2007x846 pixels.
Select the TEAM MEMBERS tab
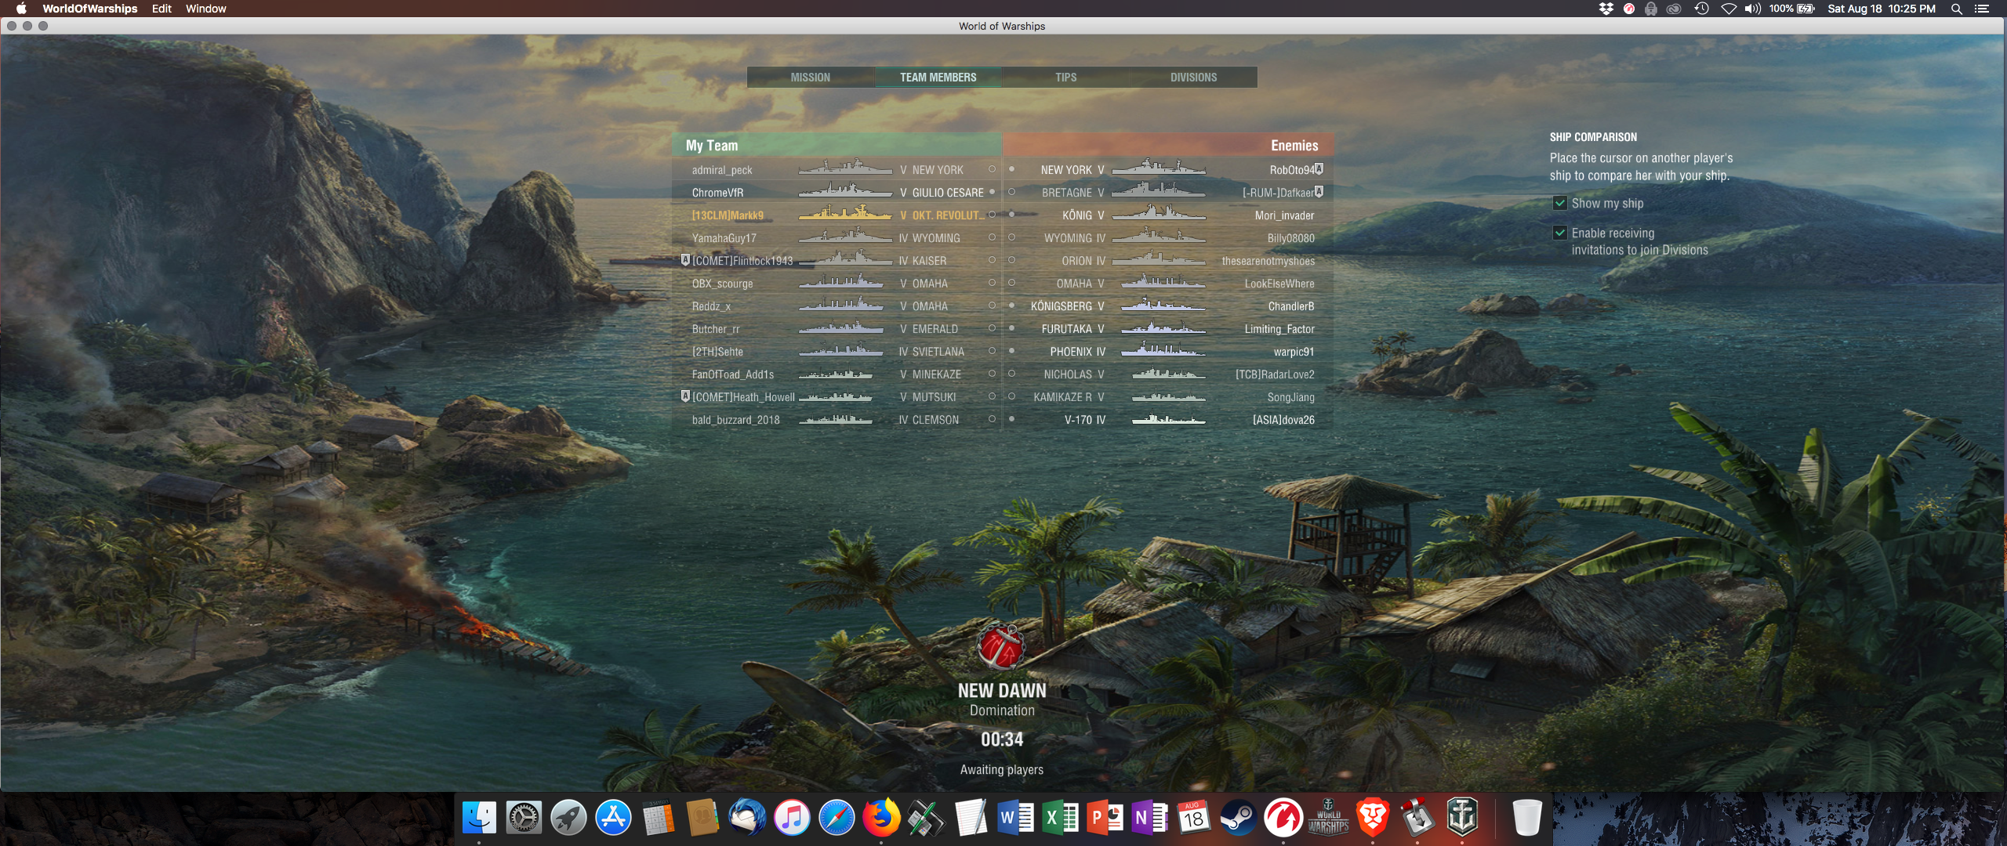click(x=938, y=77)
